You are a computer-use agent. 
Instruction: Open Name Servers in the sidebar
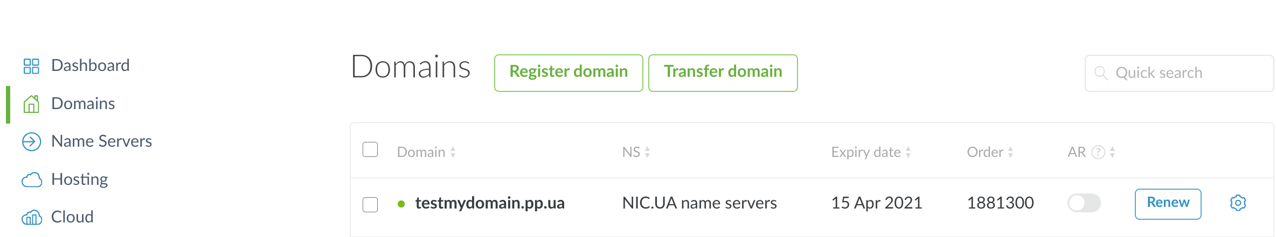101,141
